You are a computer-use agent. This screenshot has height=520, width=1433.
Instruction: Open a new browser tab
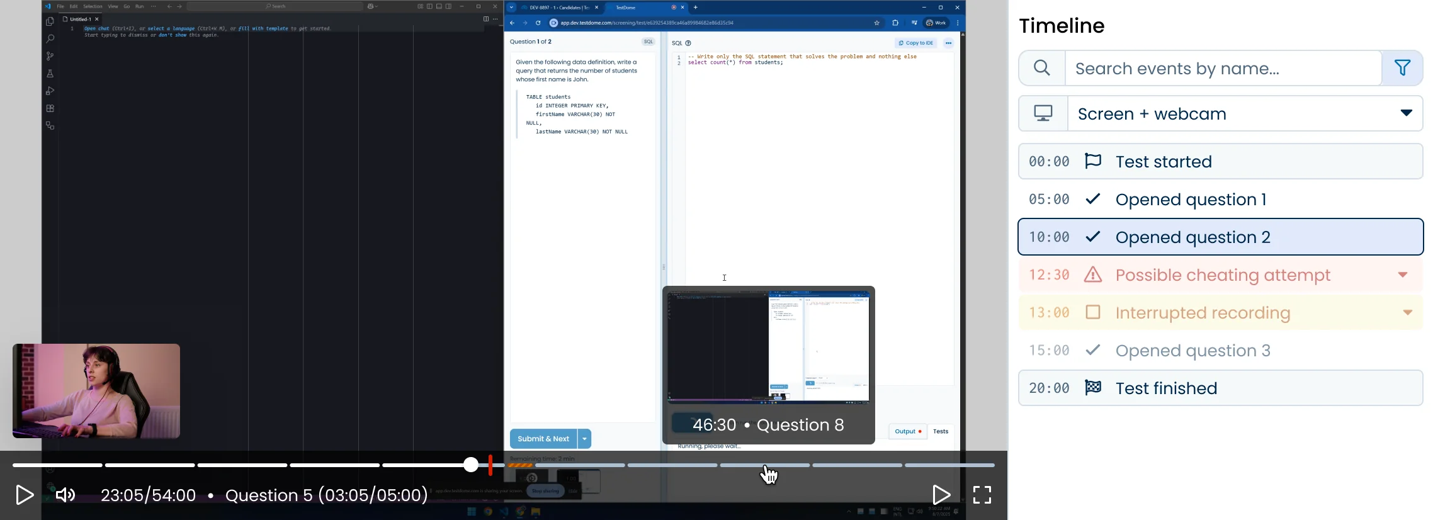[696, 8]
